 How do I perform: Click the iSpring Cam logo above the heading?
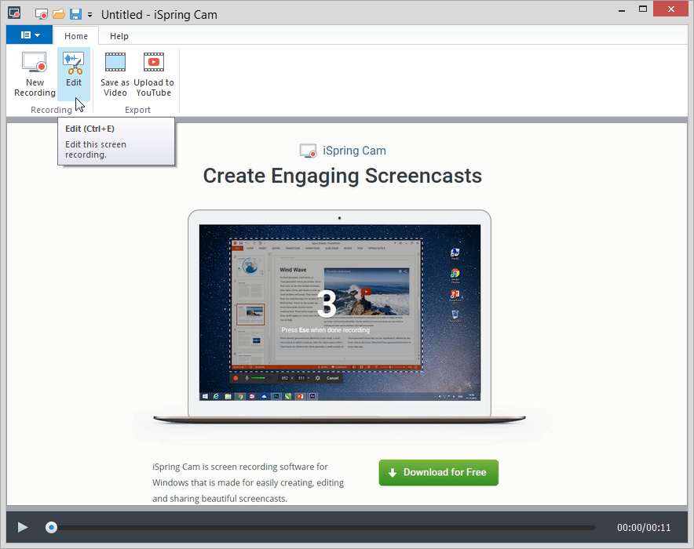[342, 151]
